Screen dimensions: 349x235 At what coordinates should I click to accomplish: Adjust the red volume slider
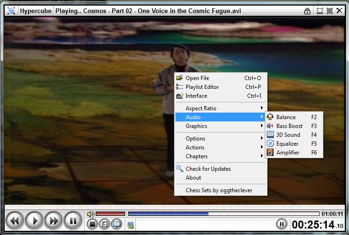pos(111,214)
